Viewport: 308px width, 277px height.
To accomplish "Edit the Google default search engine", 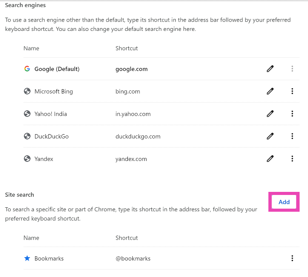I will pyautogui.click(x=270, y=69).
